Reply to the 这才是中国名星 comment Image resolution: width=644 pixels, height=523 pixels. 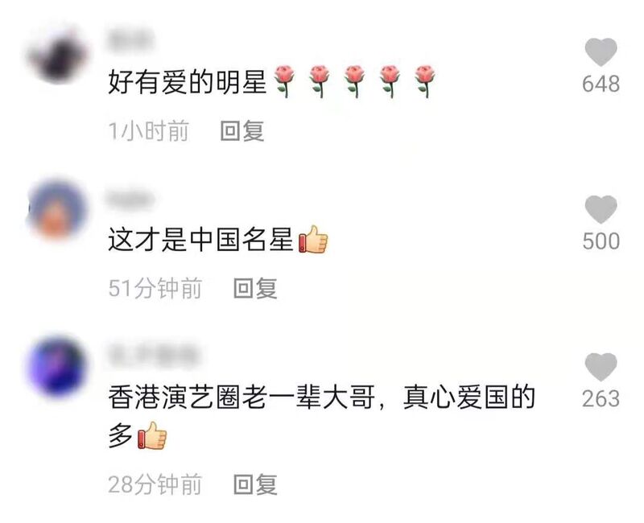click(255, 288)
